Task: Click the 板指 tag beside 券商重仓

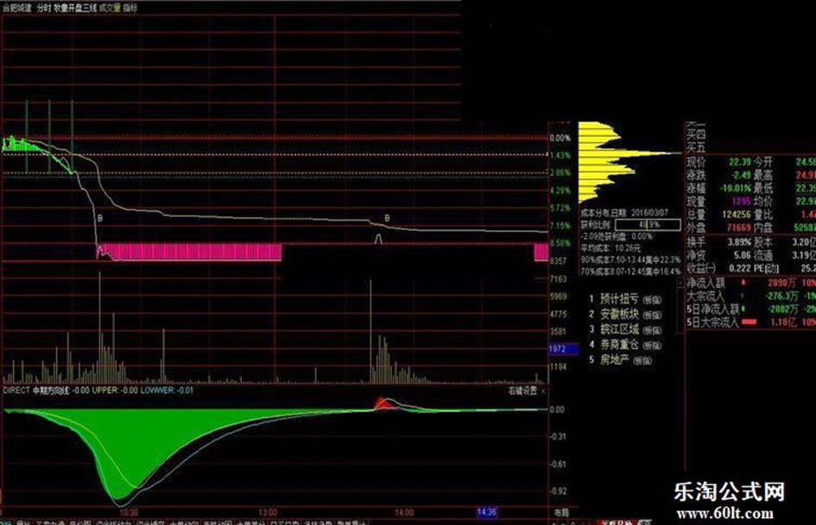Action: pos(652,345)
